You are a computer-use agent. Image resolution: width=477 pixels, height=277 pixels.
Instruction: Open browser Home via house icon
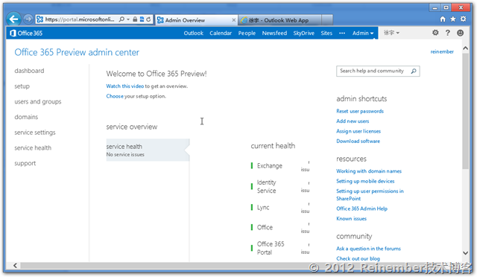443,19
